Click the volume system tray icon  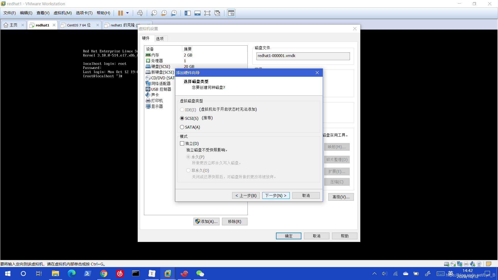[x=384, y=274]
